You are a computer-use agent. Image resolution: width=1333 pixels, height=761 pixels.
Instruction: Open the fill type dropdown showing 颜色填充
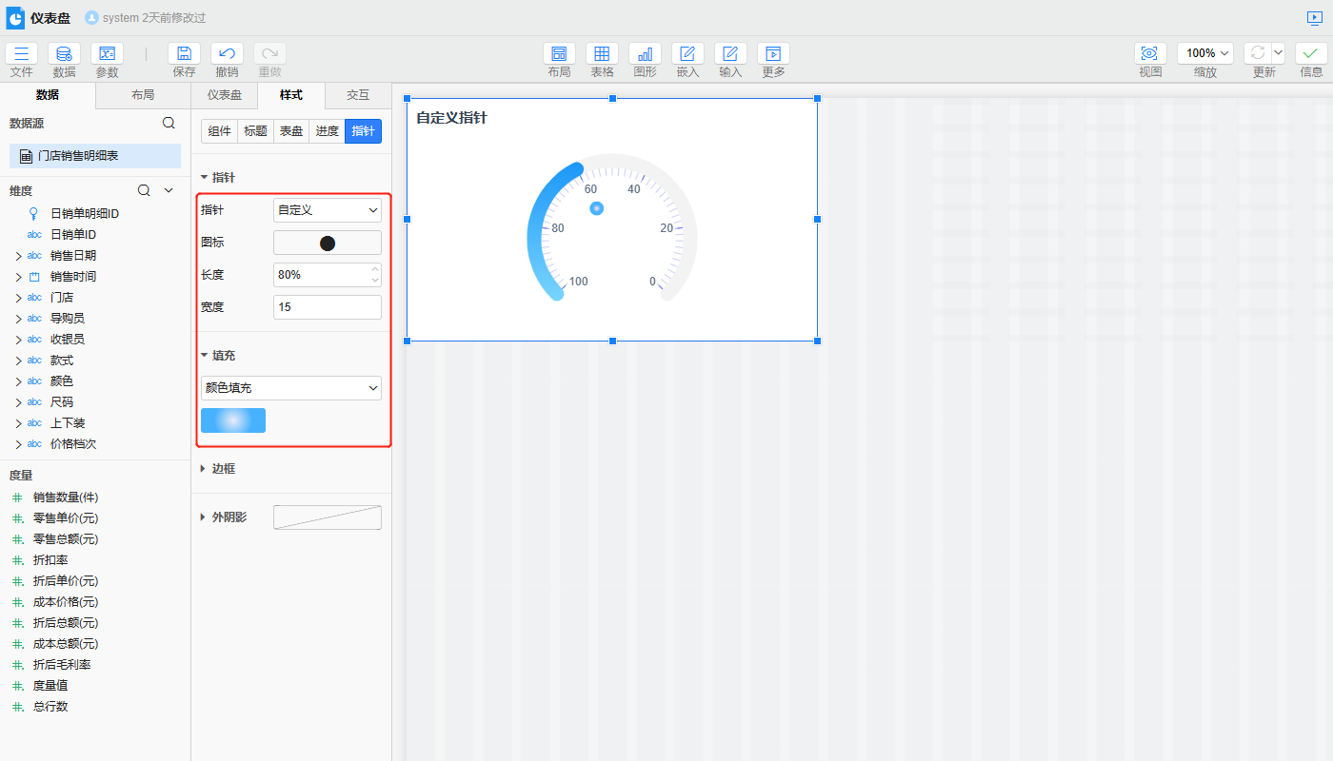tap(290, 388)
